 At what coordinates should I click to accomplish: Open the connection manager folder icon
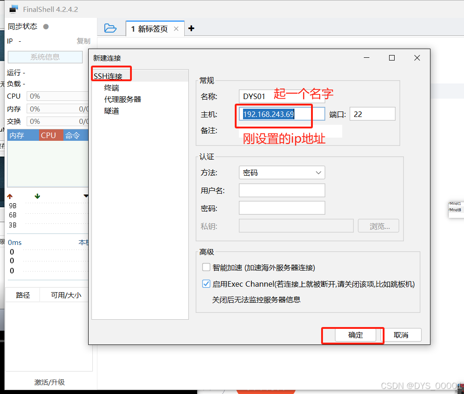(110, 28)
